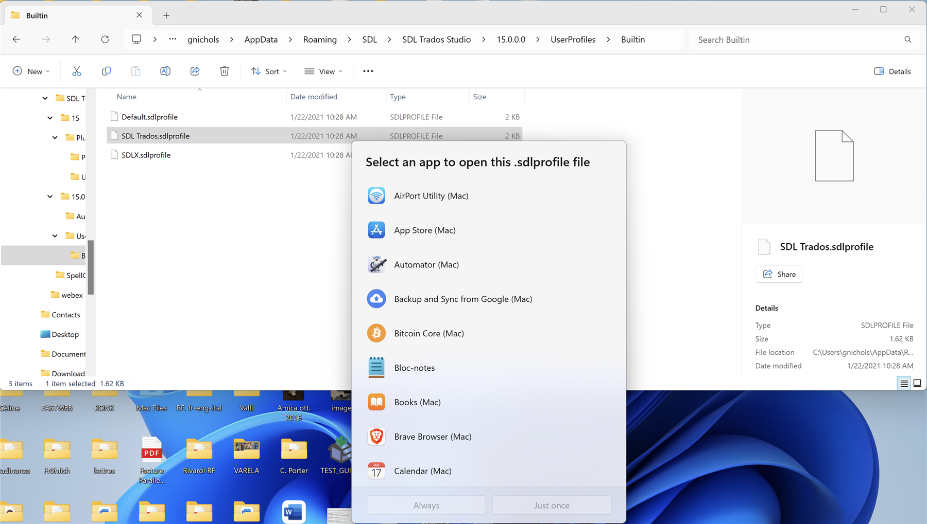Choose Bloc-notes app
Viewport: 927px width, 524px height.
point(489,368)
